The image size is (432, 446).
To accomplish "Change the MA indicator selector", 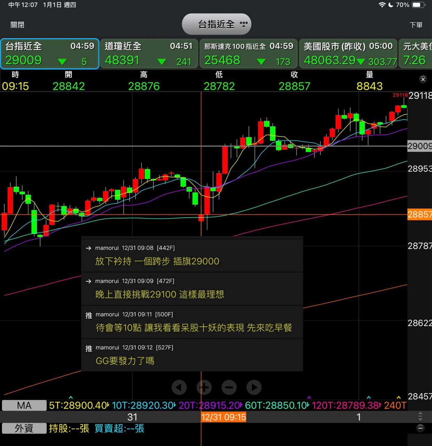I will [24, 405].
